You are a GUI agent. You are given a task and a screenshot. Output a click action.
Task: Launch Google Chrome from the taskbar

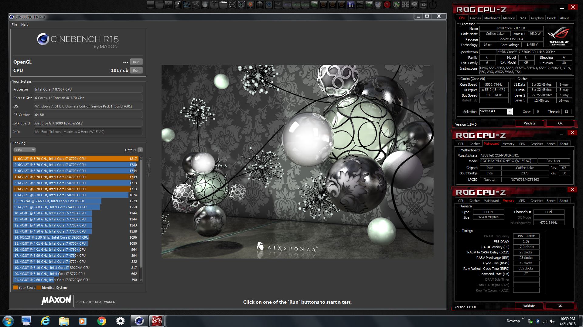pos(102,321)
